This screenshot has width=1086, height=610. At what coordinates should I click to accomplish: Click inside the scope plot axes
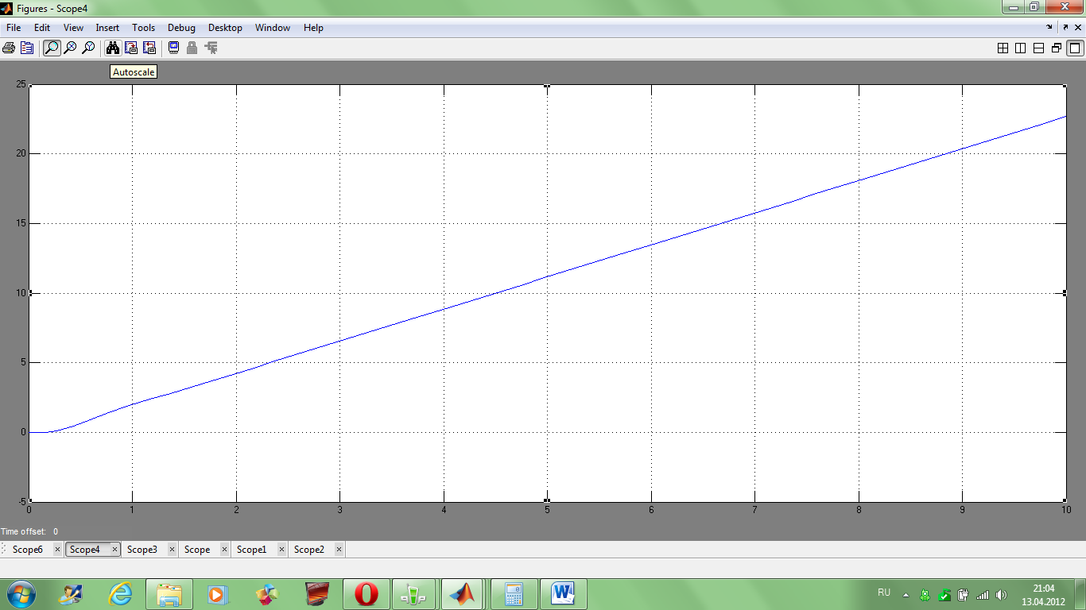pos(548,293)
